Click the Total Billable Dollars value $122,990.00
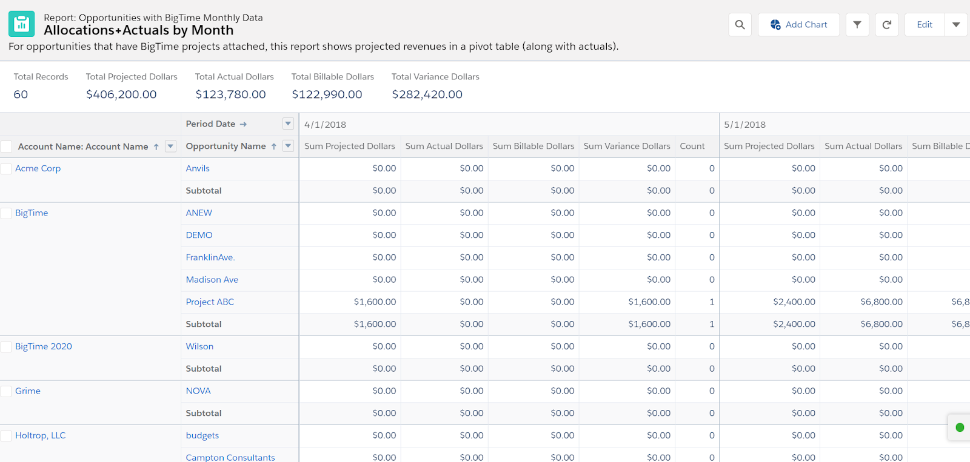Image resolution: width=970 pixels, height=462 pixels. (327, 94)
